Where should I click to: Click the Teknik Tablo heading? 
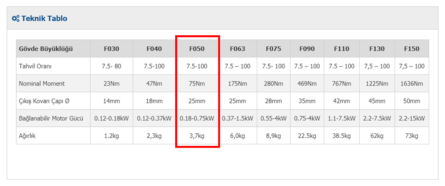[44, 19]
